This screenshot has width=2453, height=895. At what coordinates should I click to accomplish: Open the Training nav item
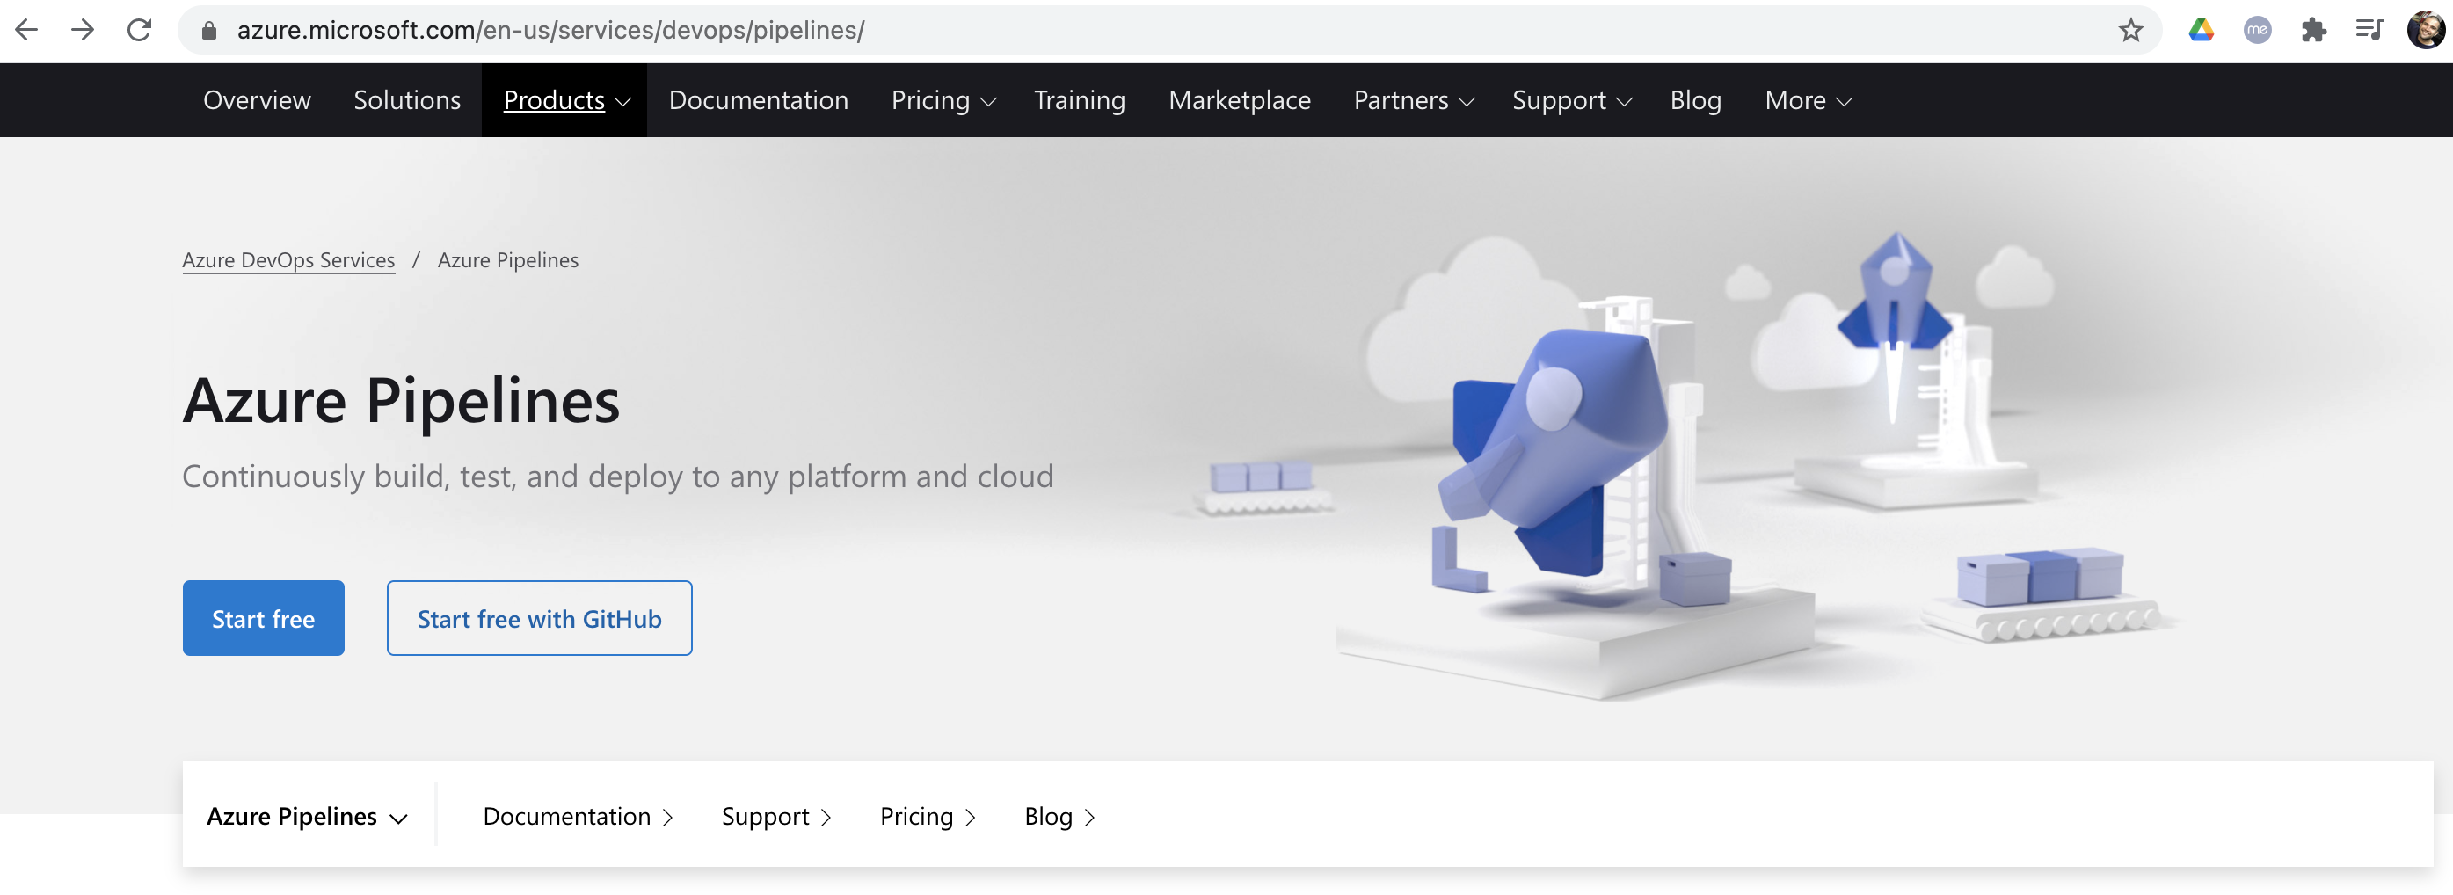point(1079,100)
